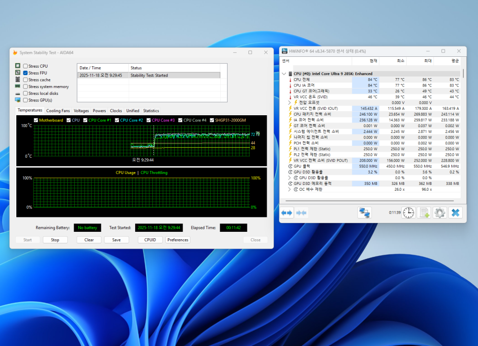Open the HWiNFO remote network monitors icon

pos(365,213)
